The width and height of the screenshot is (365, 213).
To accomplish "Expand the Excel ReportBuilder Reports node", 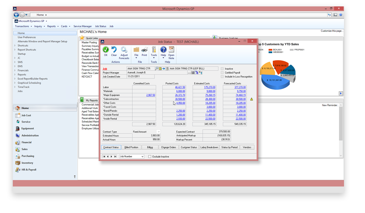I will [x=15, y=79].
